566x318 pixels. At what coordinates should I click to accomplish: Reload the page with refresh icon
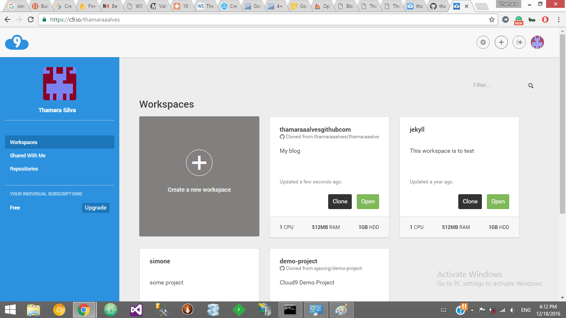[31, 19]
